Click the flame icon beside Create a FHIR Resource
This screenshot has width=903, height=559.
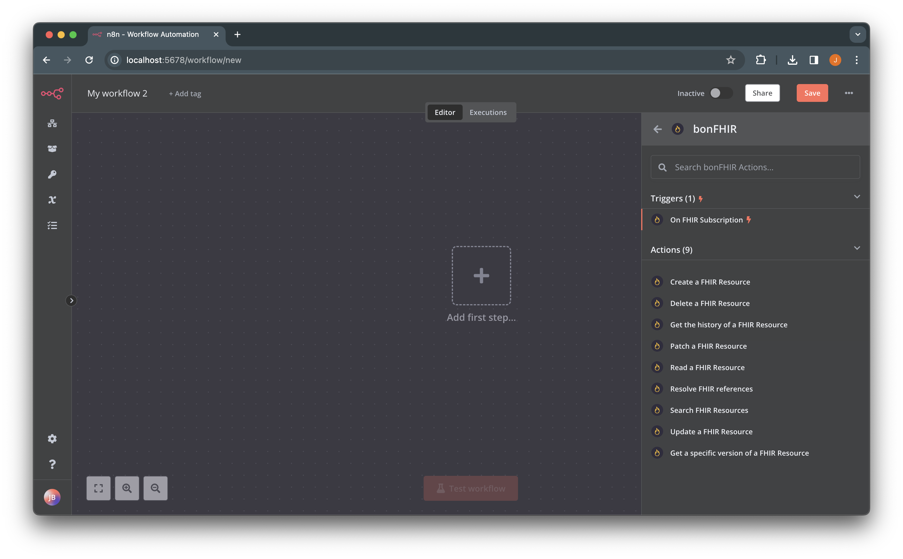click(x=657, y=282)
